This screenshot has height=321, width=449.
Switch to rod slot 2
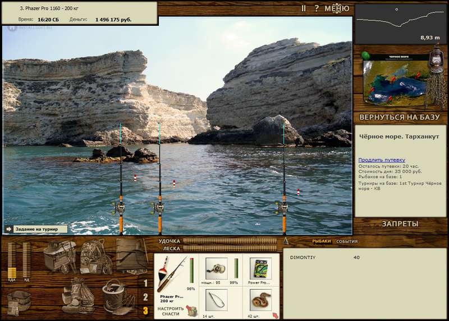click(x=145, y=297)
